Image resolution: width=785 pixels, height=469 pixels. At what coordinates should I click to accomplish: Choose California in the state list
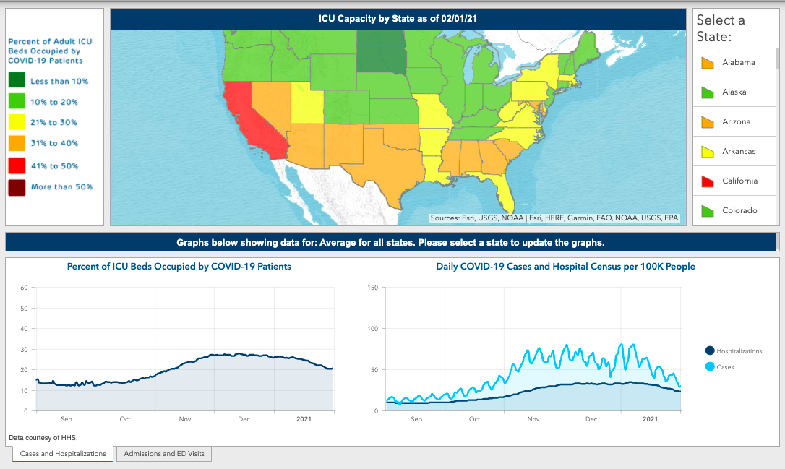click(x=739, y=181)
